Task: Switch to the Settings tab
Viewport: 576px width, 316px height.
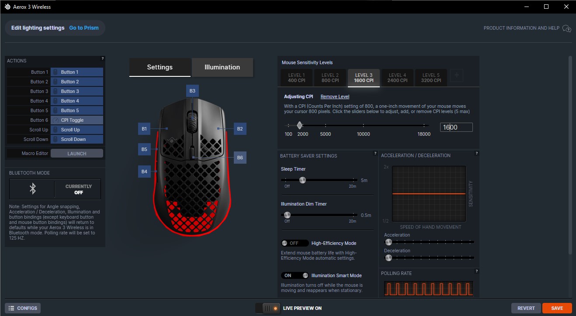Action: tap(160, 67)
